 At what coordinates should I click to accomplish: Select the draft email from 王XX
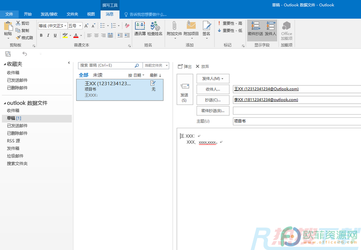click(x=120, y=90)
